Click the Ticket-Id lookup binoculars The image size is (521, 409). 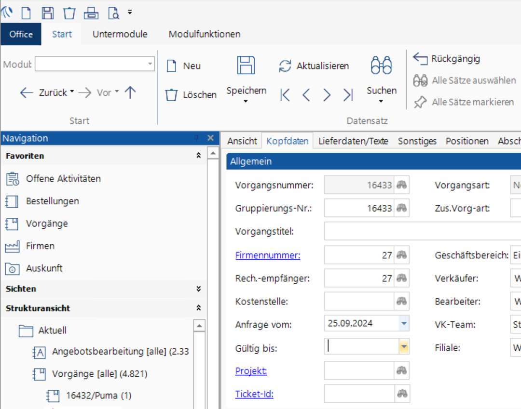[x=402, y=394]
